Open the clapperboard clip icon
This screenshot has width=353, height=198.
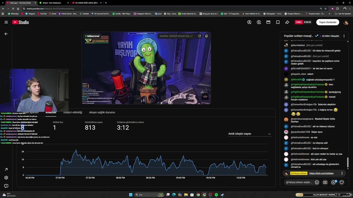pos(268,22)
